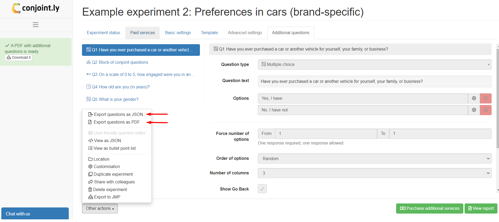
Task: Open the Experiment status tab
Action: [x=103, y=33]
